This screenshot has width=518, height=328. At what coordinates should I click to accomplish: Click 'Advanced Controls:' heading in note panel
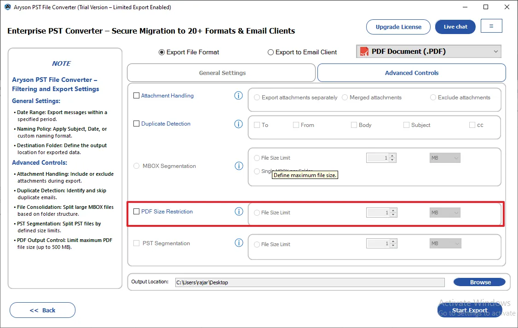pyautogui.click(x=40, y=162)
